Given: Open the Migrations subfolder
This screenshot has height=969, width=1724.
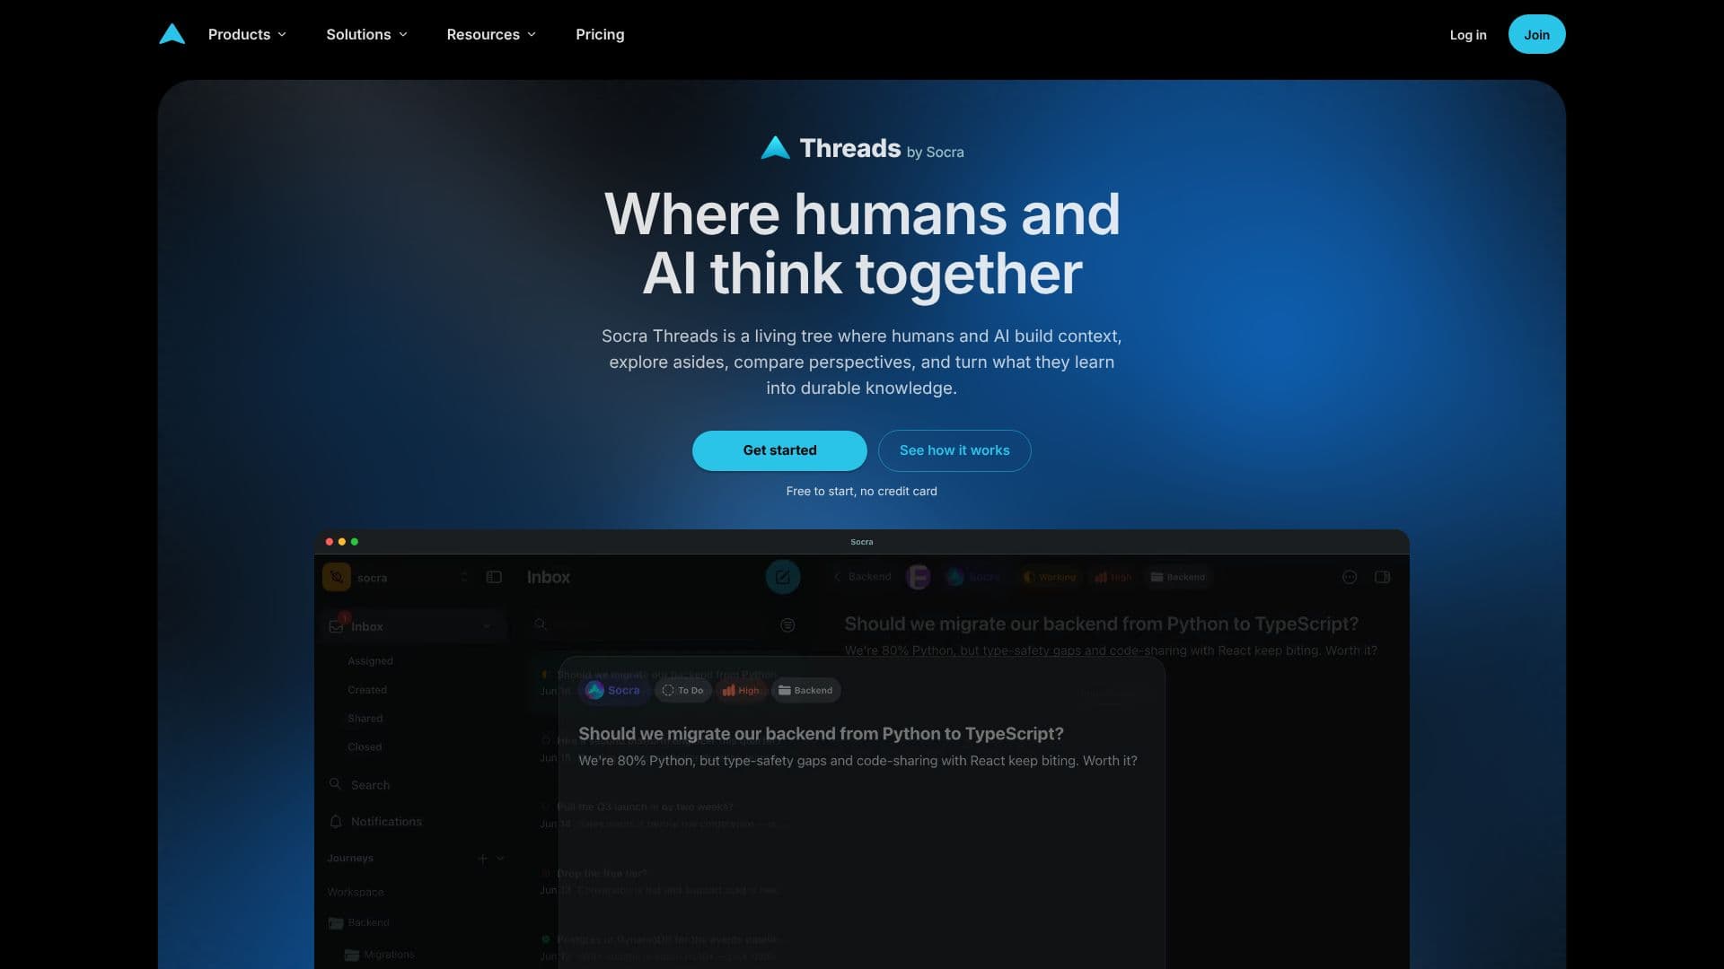Looking at the screenshot, I should tap(380, 955).
